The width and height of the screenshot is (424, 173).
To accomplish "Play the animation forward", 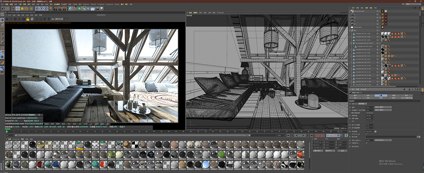I will coord(300,136).
